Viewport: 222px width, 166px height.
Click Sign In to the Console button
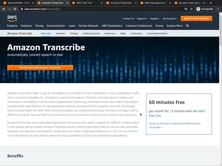point(196,18)
